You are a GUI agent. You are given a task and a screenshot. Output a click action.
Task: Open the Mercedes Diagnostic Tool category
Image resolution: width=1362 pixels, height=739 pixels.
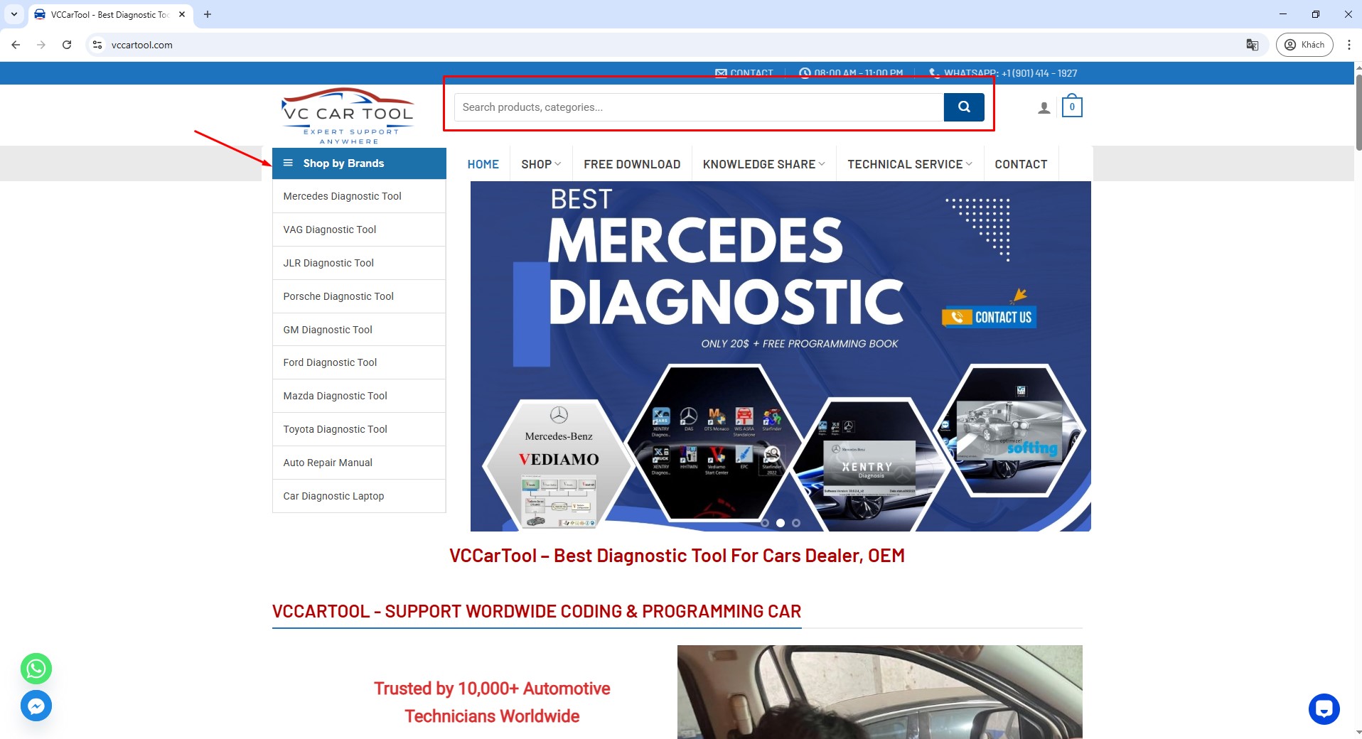coord(342,196)
